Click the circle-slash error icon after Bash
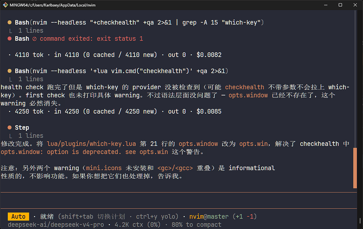This screenshot has width=363, height=229. (34, 39)
